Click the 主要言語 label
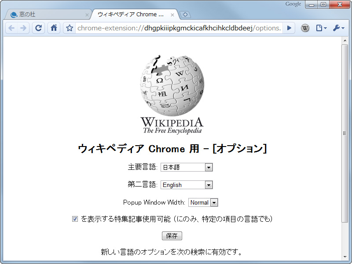Screen dimensions: 352x264 coord(143,167)
